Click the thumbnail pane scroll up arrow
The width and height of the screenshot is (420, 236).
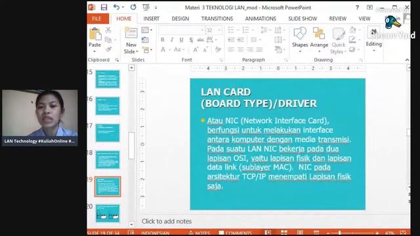pos(131,68)
